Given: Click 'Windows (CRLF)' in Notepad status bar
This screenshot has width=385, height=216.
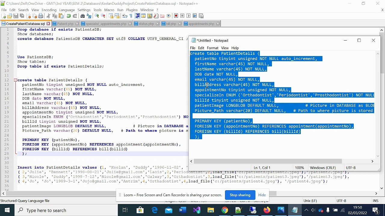Looking at the screenshot, I should (323, 168).
